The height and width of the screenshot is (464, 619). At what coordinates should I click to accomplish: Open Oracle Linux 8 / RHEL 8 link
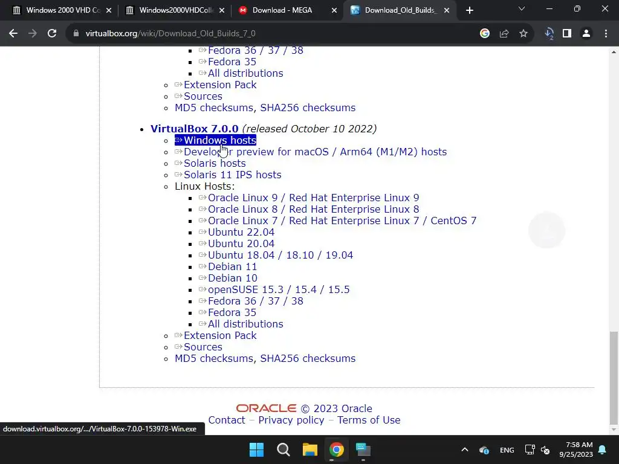(x=309, y=209)
